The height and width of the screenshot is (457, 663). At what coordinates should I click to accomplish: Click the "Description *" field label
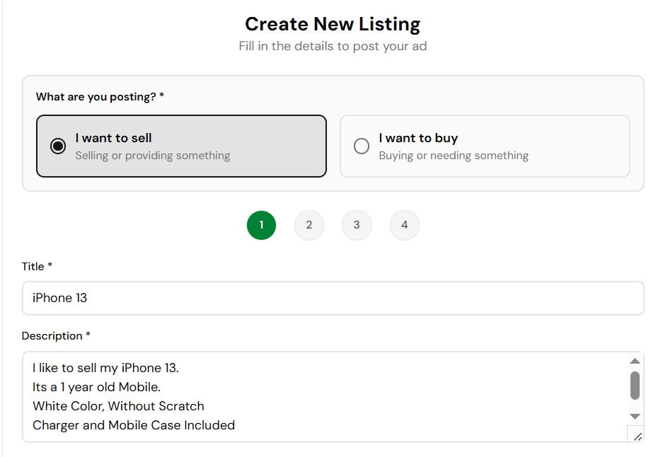pos(56,335)
